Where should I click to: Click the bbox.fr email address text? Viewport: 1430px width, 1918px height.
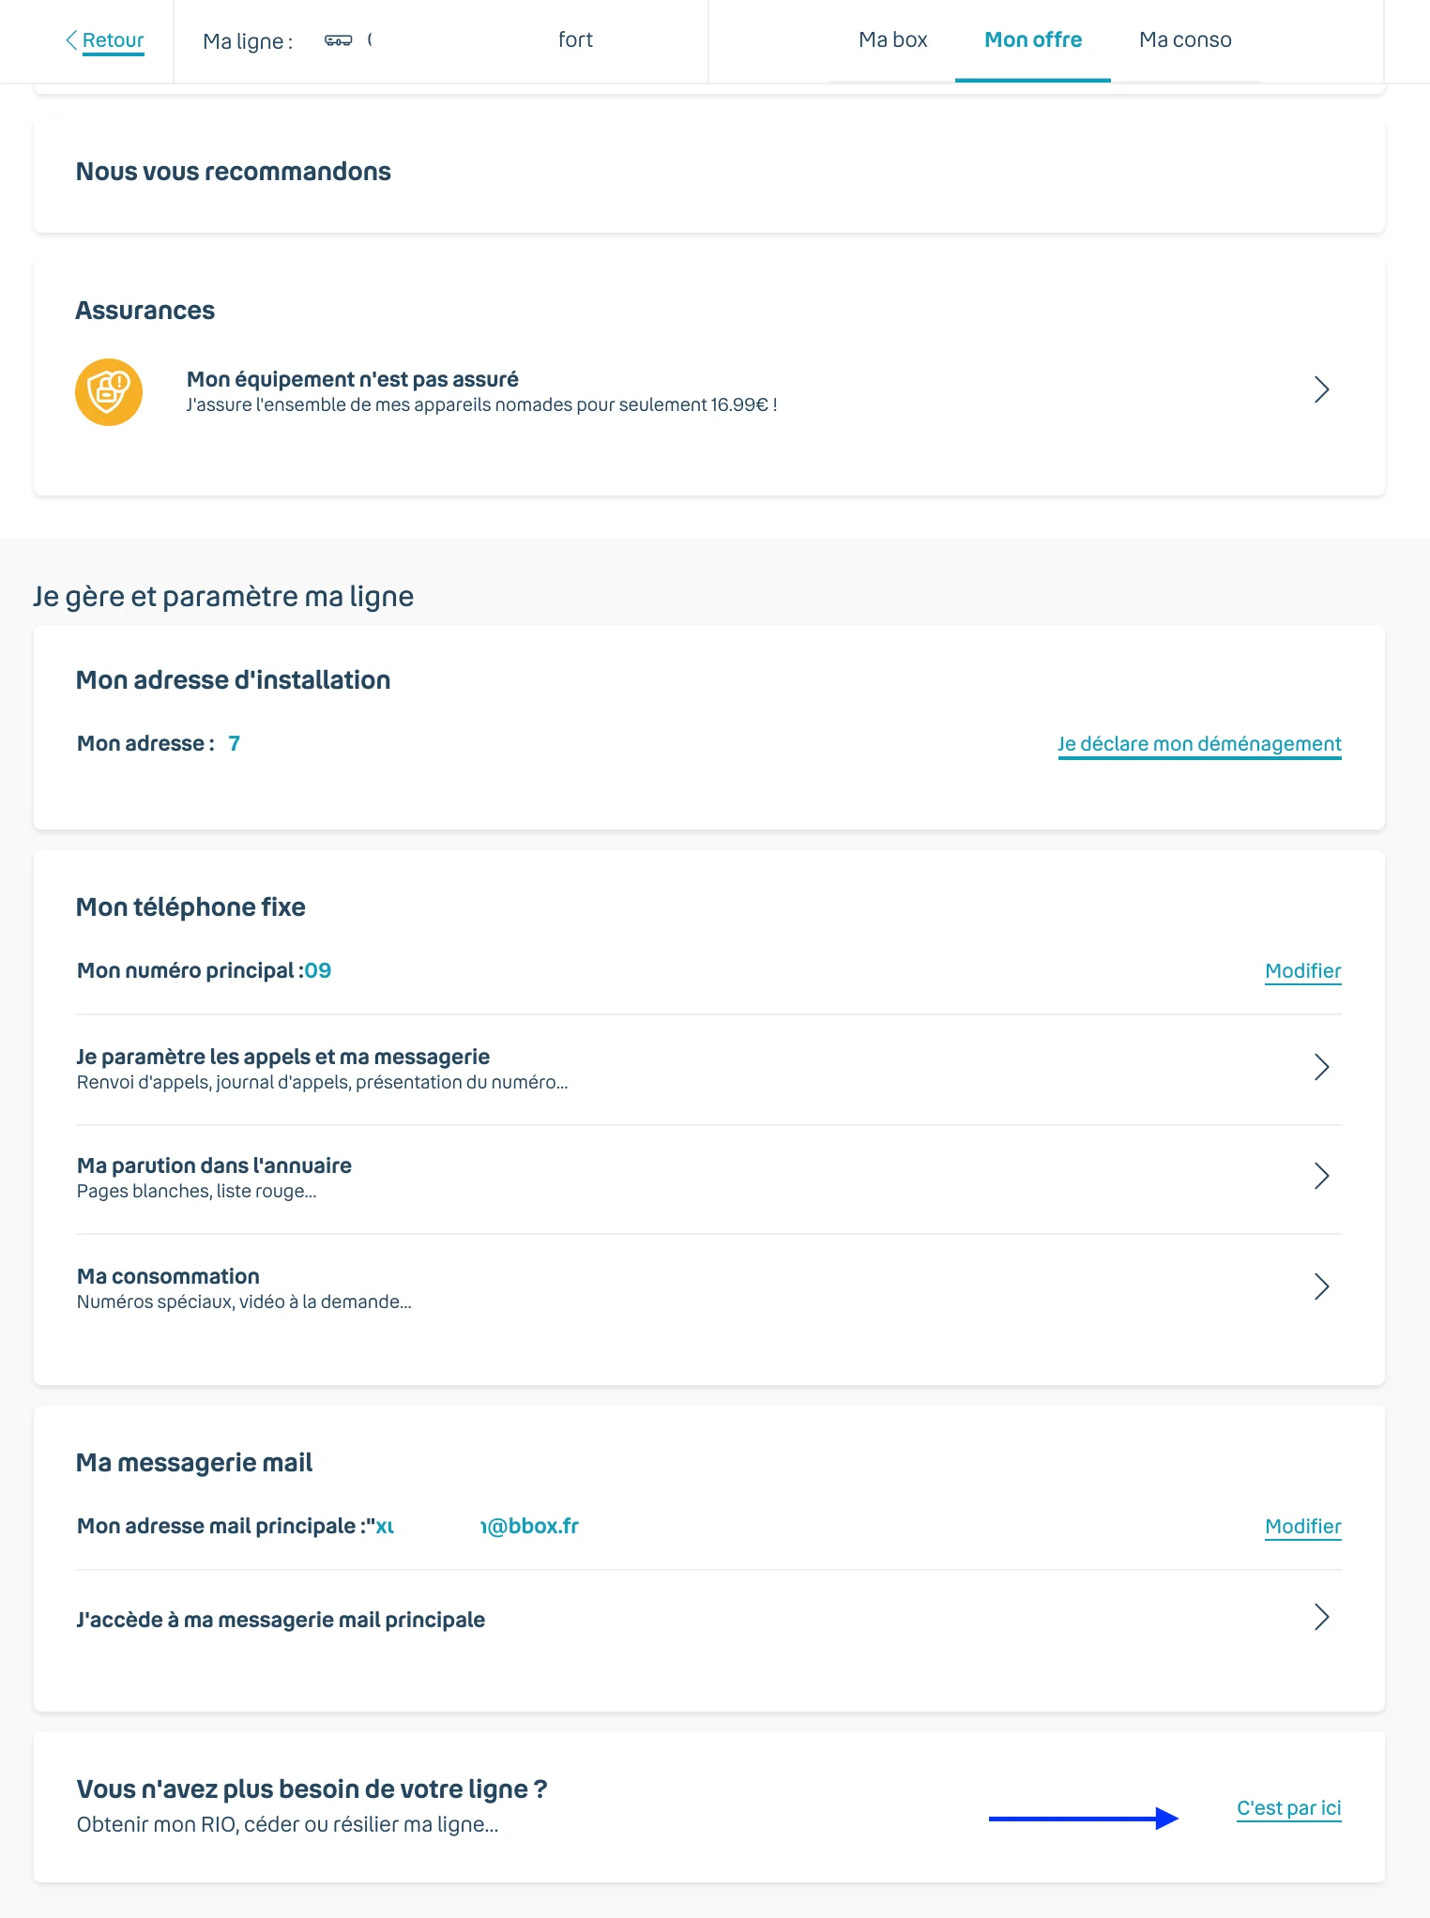click(x=477, y=1527)
